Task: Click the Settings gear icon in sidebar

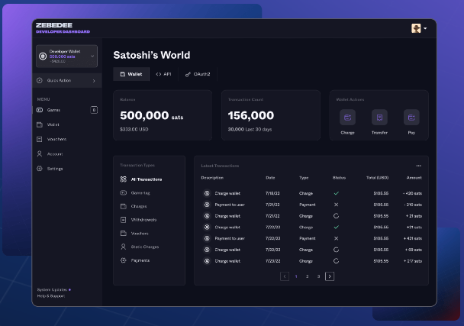Action: [40, 169]
